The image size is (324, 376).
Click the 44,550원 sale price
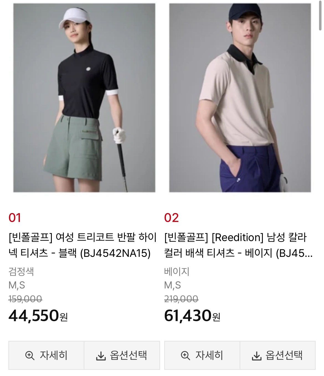(x=38, y=316)
